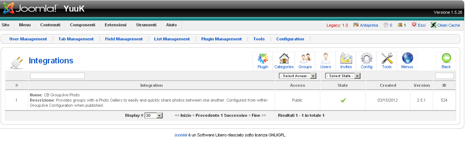Go to Plugin Management

coord(222,39)
